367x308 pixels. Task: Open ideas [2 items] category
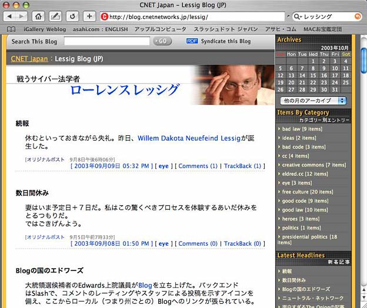pyautogui.click(x=299, y=138)
